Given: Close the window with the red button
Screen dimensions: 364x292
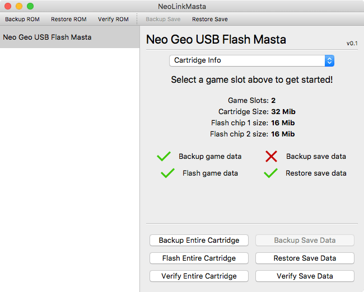Looking at the screenshot, I should [x=8, y=6].
